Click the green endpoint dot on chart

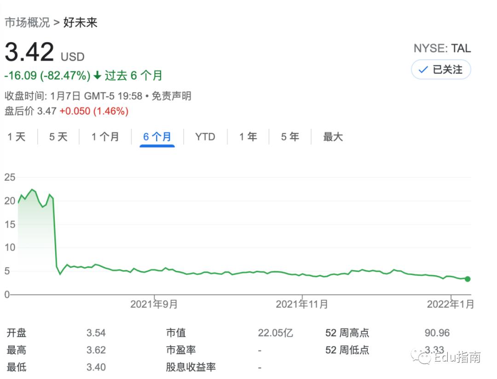[468, 279]
